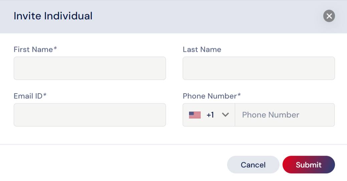The width and height of the screenshot is (347, 181).
Task: Close the Invite Individual dialog with X
Action: (x=329, y=16)
